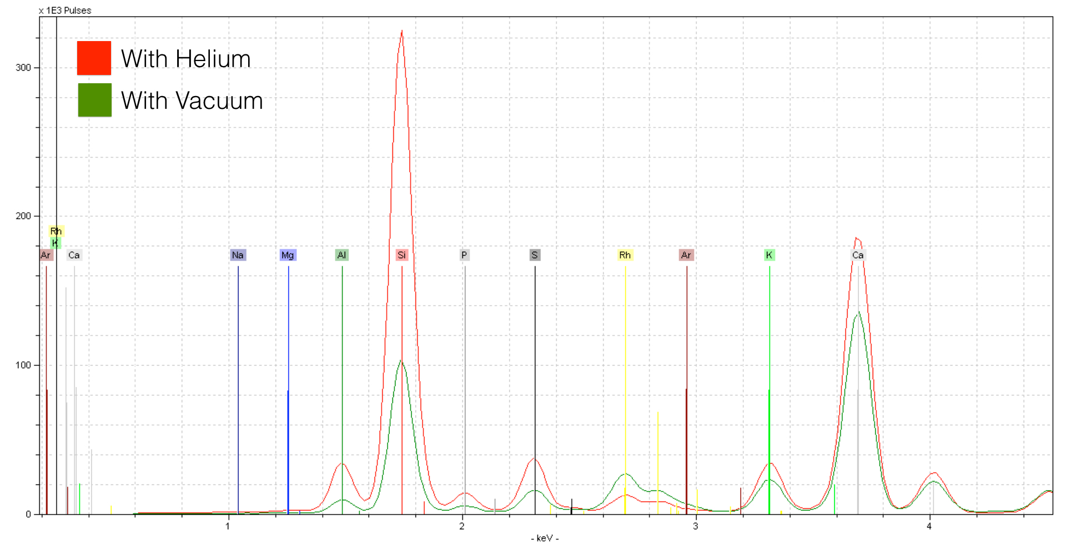The width and height of the screenshot is (1066, 544).
Task: Pick the Al element marker label
Action: click(x=341, y=255)
